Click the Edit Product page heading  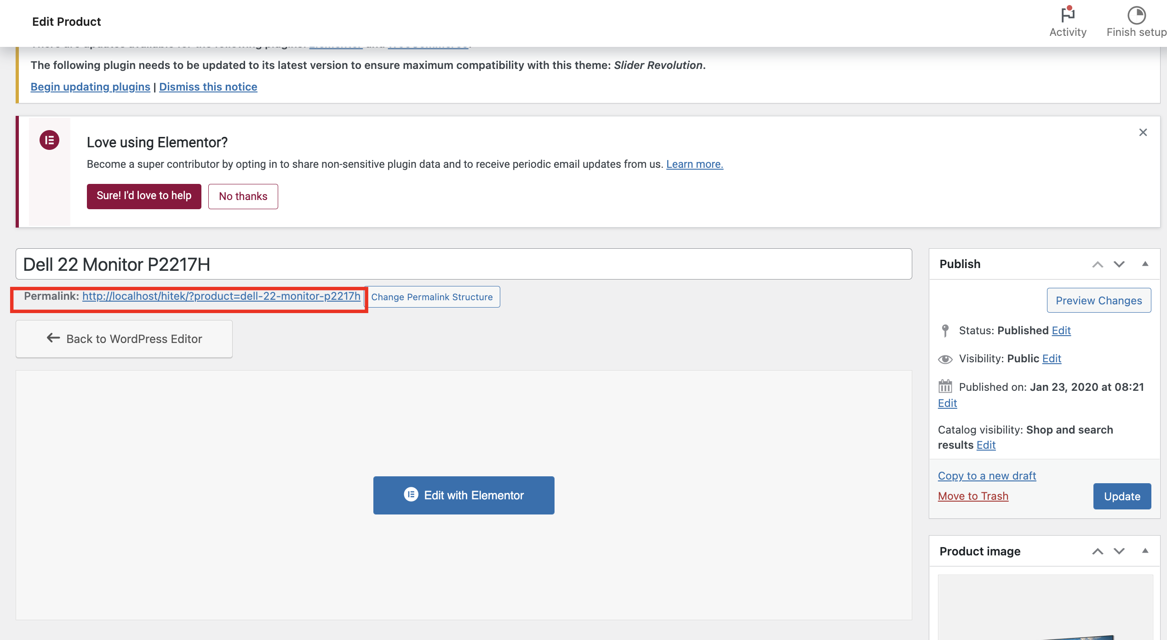coord(66,22)
